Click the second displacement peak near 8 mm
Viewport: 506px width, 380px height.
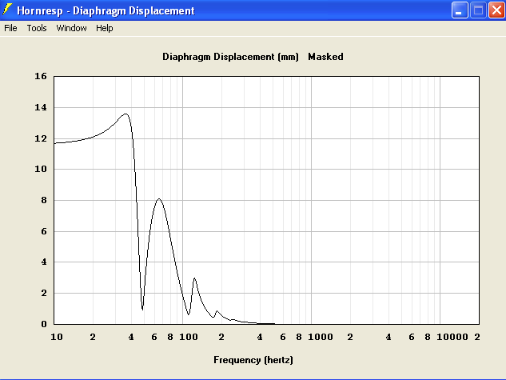click(x=159, y=198)
